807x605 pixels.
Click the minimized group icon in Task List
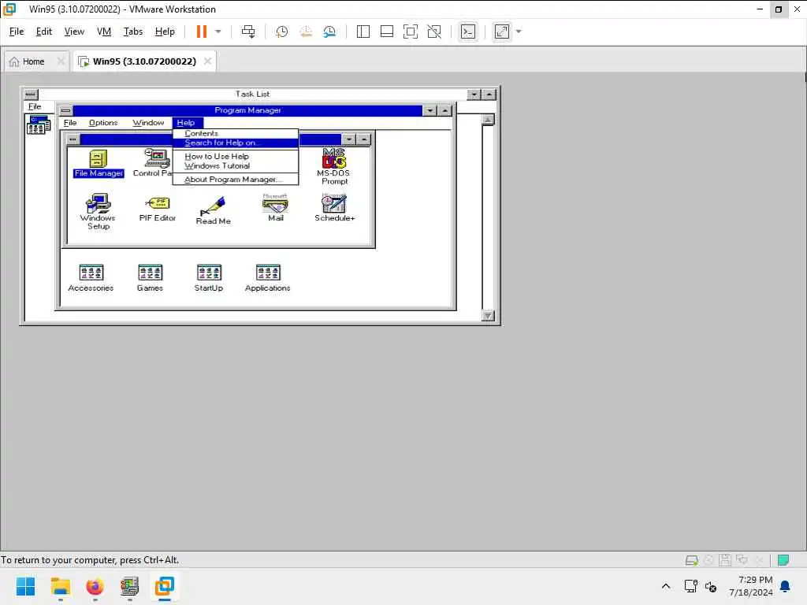[39, 125]
